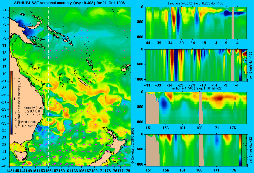Open the temperature section panel for lat=-22
This screenshot has width=254, height=173.
pyautogui.click(x=196, y=108)
